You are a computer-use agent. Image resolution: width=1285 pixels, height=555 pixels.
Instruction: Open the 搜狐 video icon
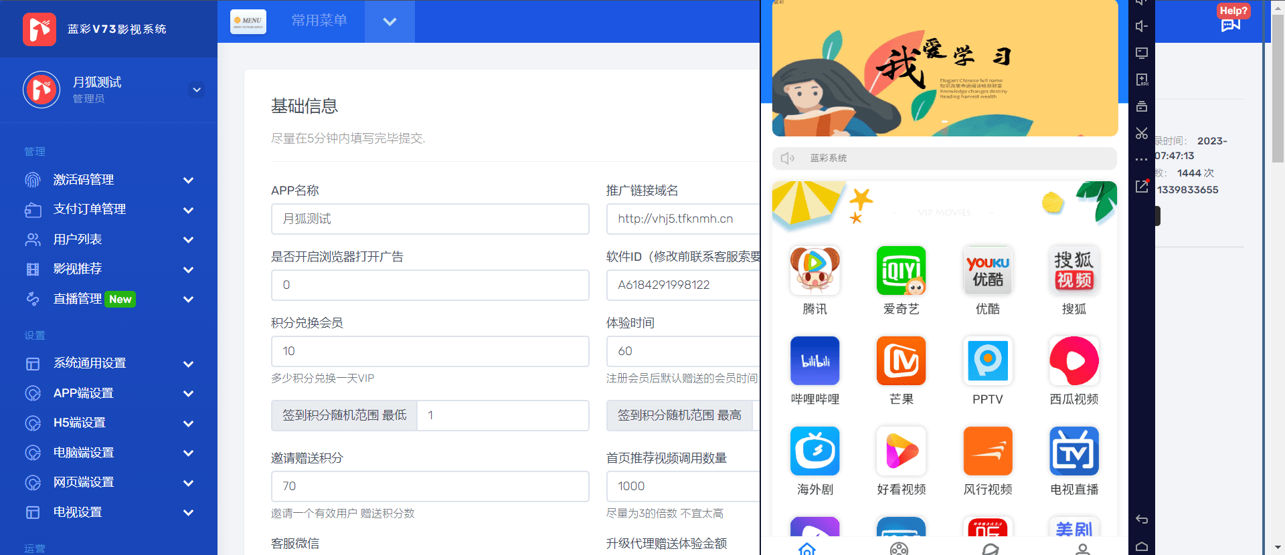point(1074,271)
